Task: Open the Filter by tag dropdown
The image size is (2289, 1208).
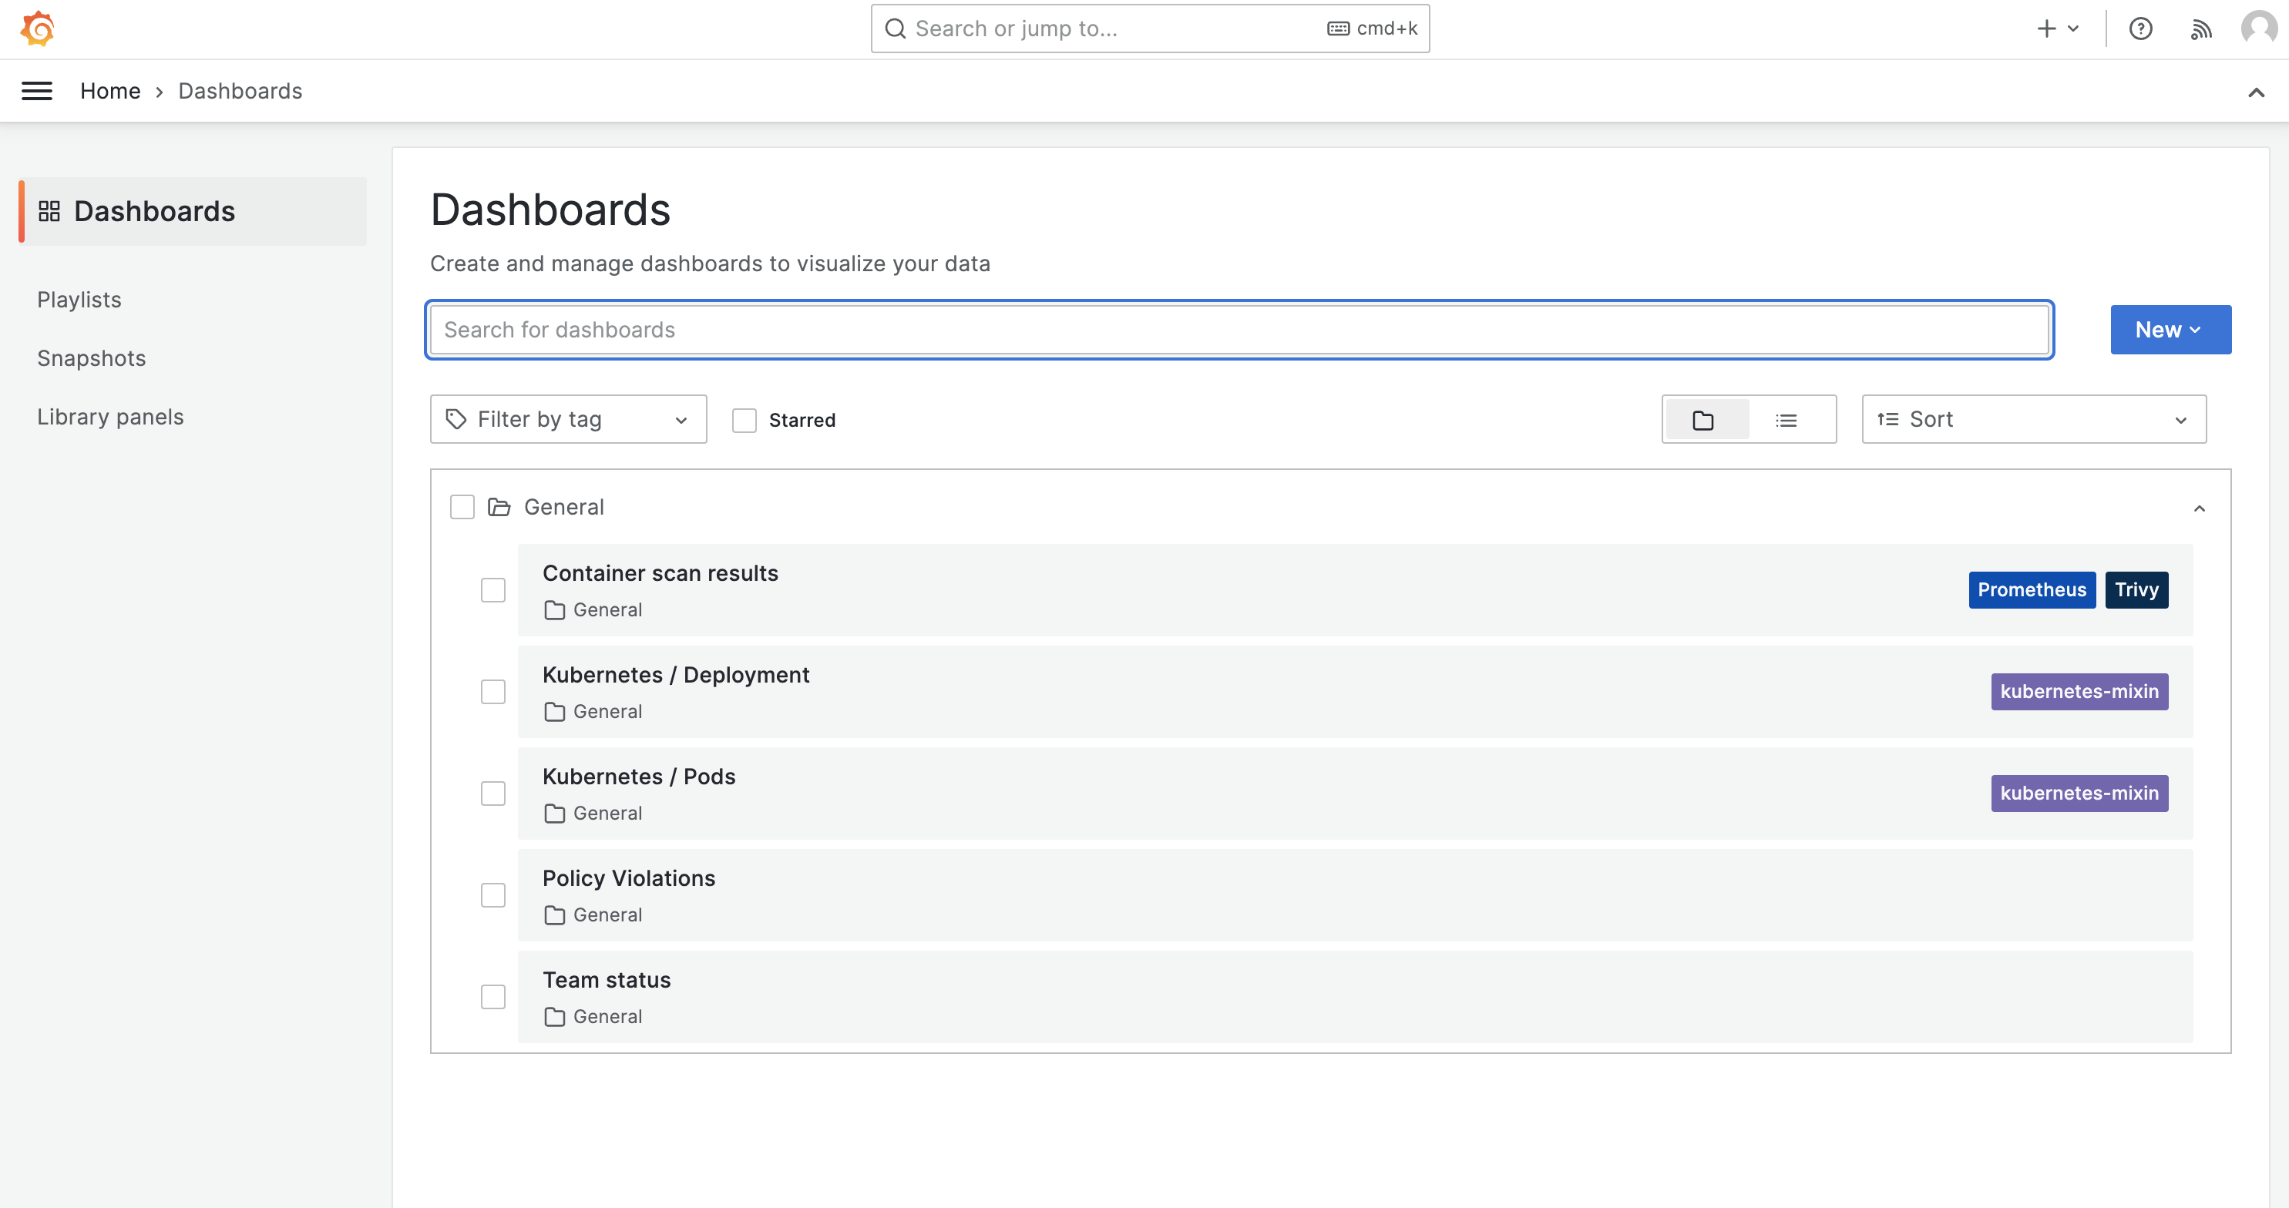Action: click(x=568, y=419)
